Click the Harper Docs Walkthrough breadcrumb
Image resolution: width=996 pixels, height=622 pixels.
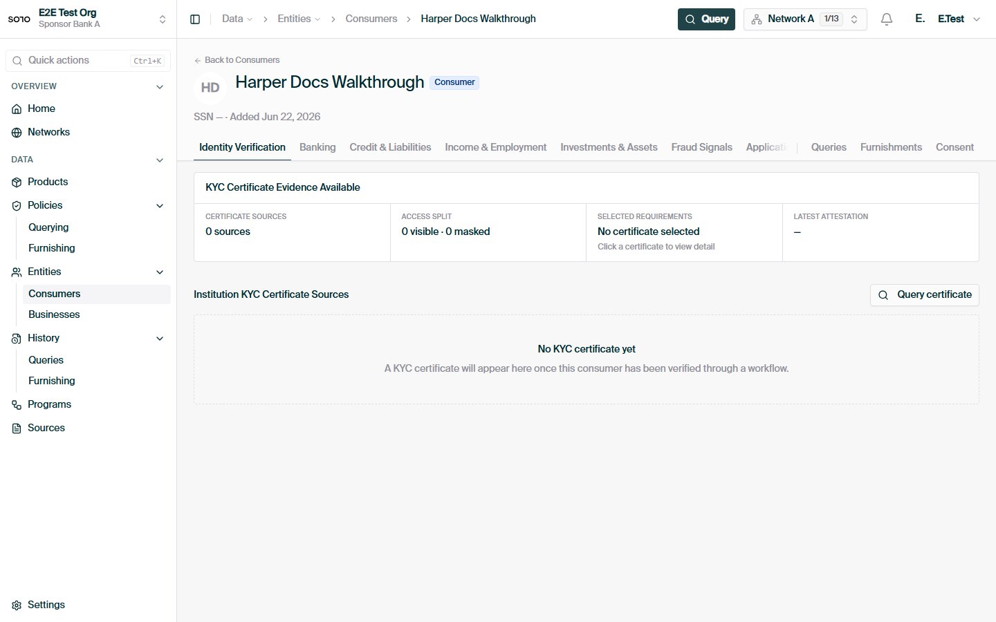[478, 19]
